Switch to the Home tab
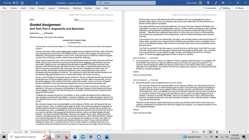The width and height of the screenshot is (249, 140). (x=14, y=8)
